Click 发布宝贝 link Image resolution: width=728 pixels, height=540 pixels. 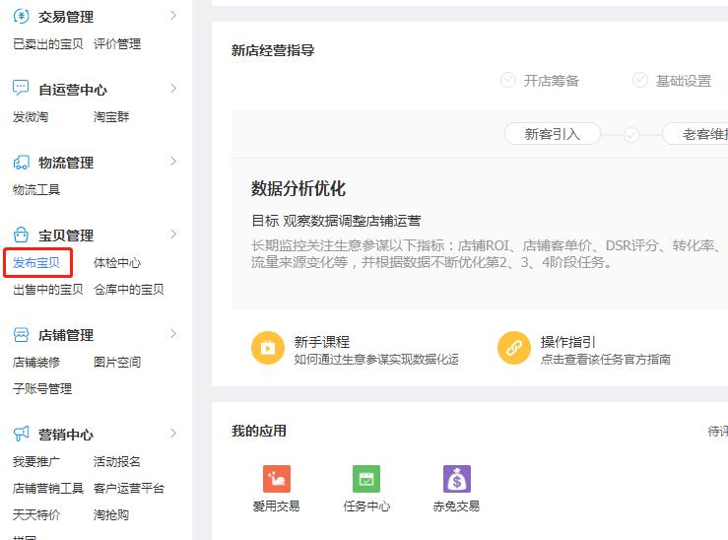pyautogui.click(x=36, y=263)
